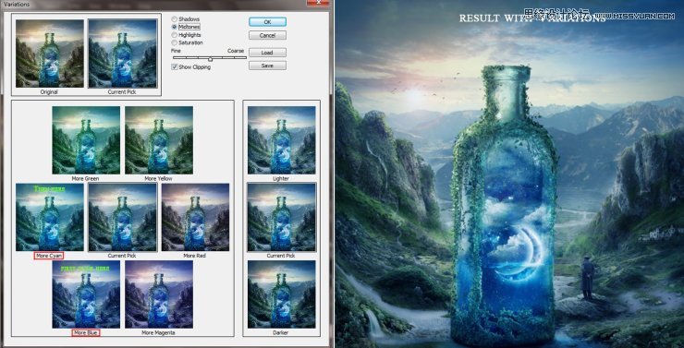Apply the Darker variation thumbnail

pyautogui.click(x=281, y=294)
